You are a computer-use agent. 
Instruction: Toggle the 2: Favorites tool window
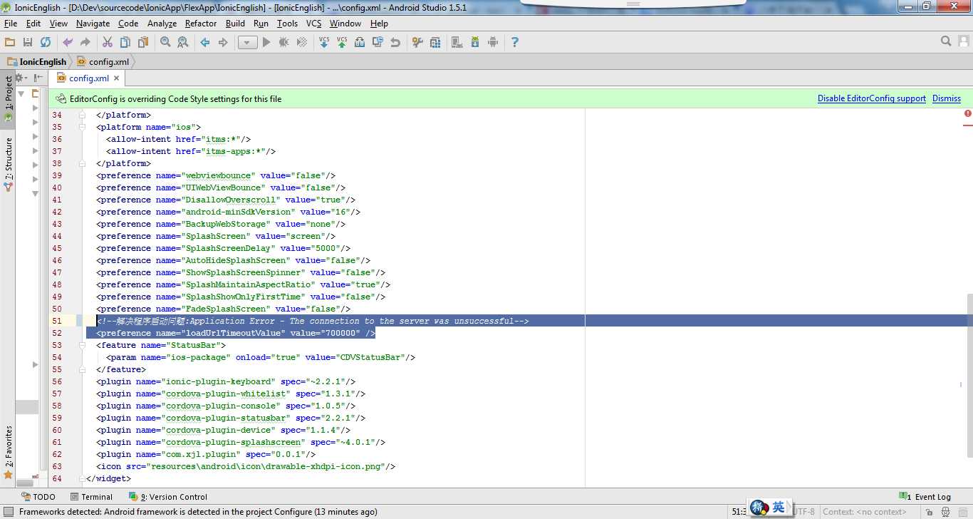8,452
